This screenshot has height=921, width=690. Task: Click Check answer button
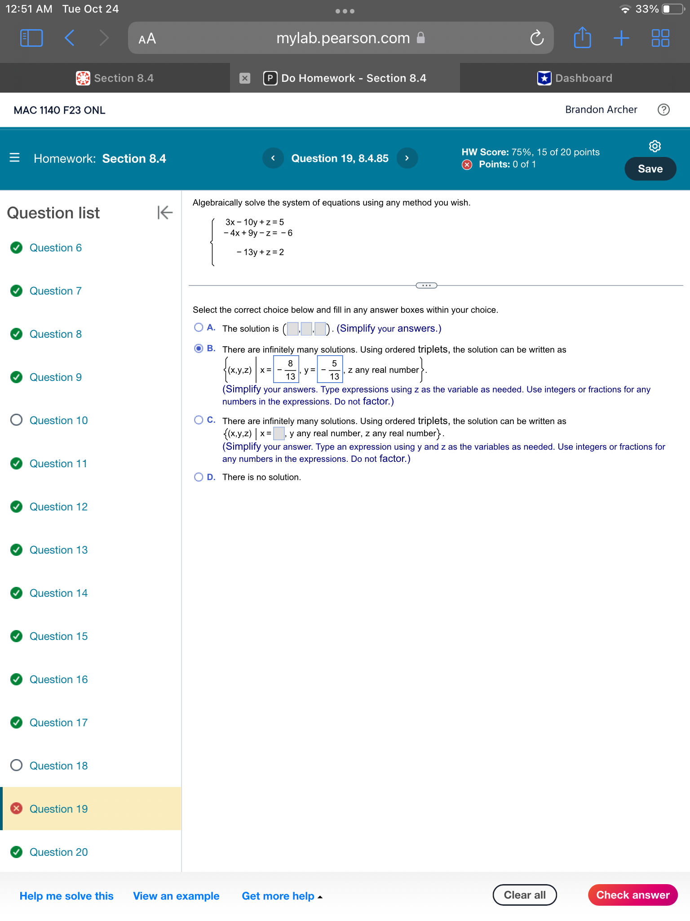pyautogui.click(x=633, y=895)
